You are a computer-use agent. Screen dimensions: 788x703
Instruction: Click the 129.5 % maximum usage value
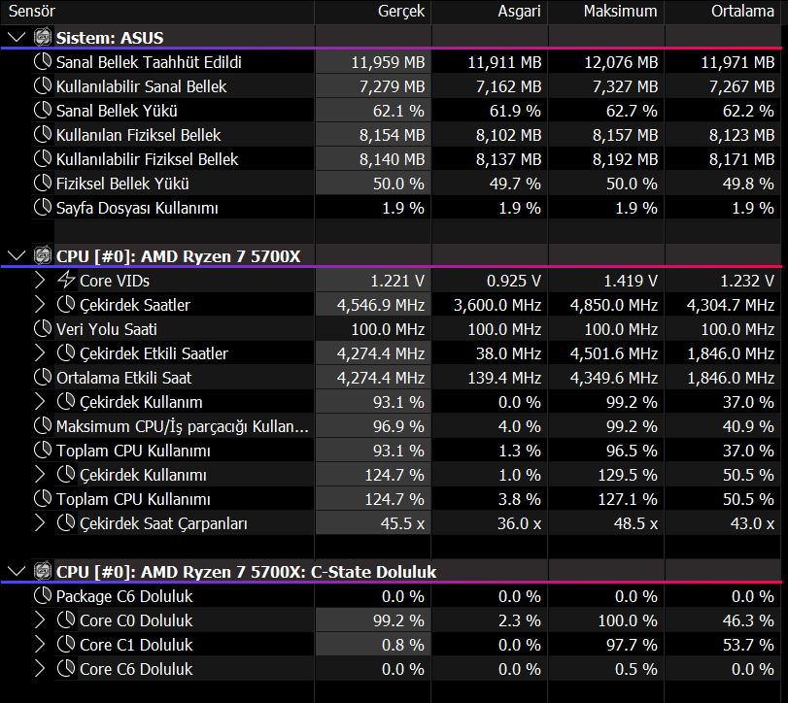click(x=628, y=475)
